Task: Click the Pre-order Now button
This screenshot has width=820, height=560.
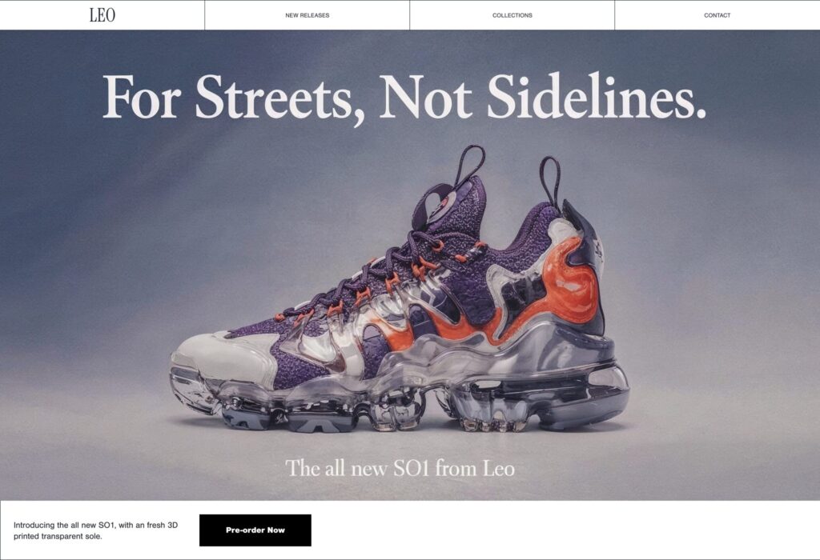Action: point(255,530)
